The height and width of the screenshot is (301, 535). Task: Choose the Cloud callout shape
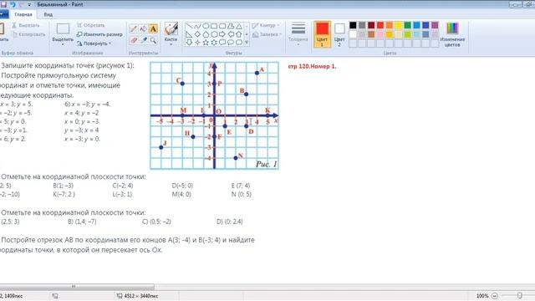point(239,43)
